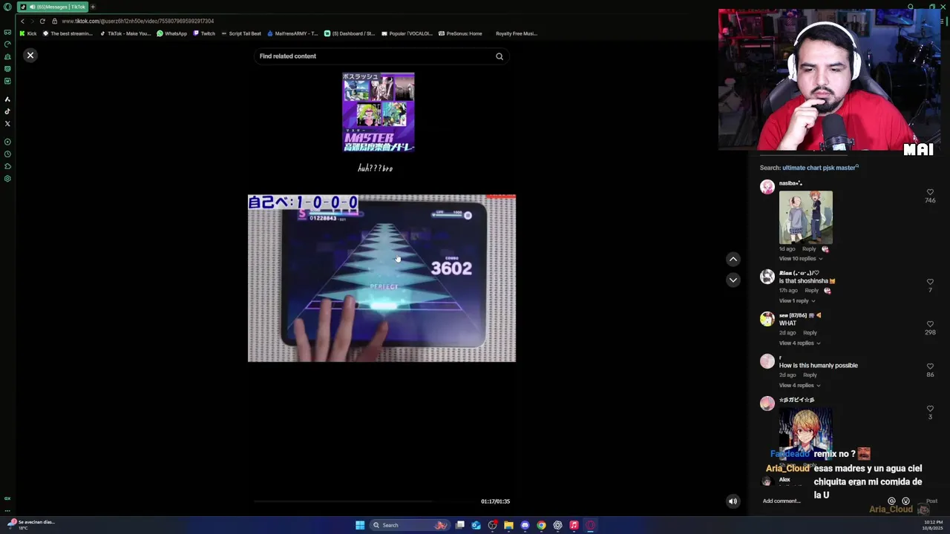This screenshot has height=534, width=950.
Task: Open ChatGPT from the taskbar
Action: tap(557, 525)
